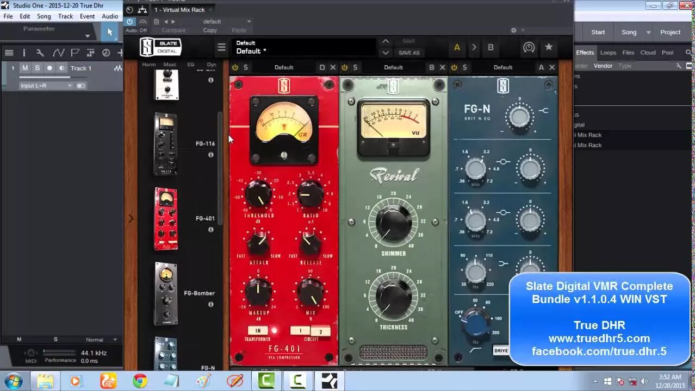The image size is (695, 391).
Task: Open the marker track flag icon
Action: tap(75, 53)
